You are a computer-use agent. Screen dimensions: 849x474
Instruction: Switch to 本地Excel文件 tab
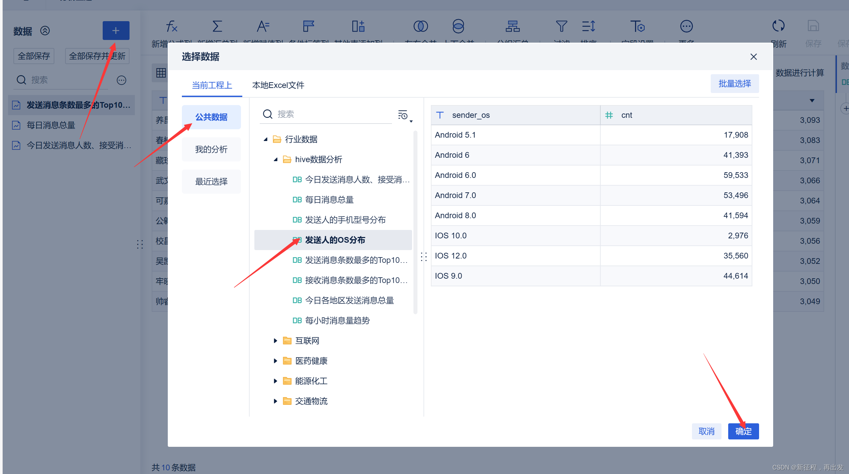pos(278,85)
